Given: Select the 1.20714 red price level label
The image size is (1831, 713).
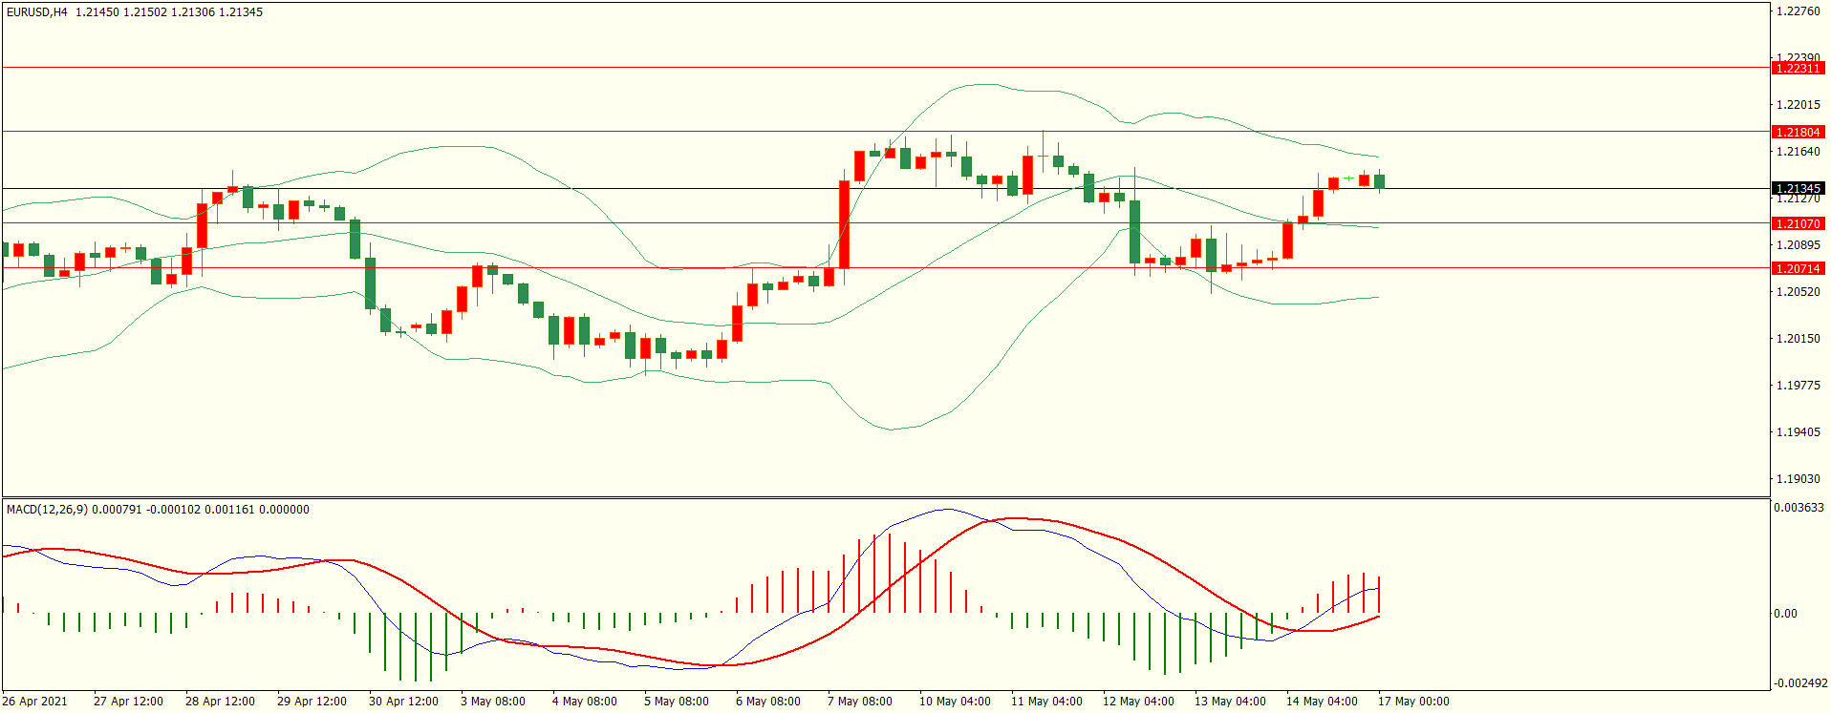Looking at the screenshot, I should (1798, 268).
